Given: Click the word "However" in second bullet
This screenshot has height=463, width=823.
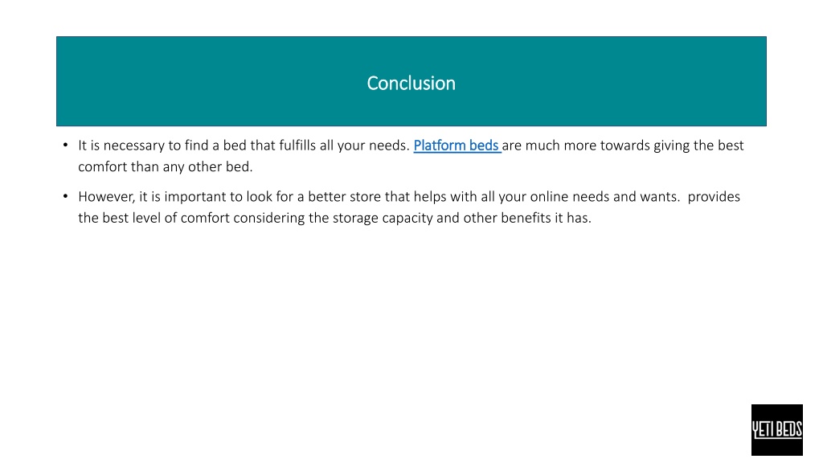Looking at the screenshot, I should [106, 197].
